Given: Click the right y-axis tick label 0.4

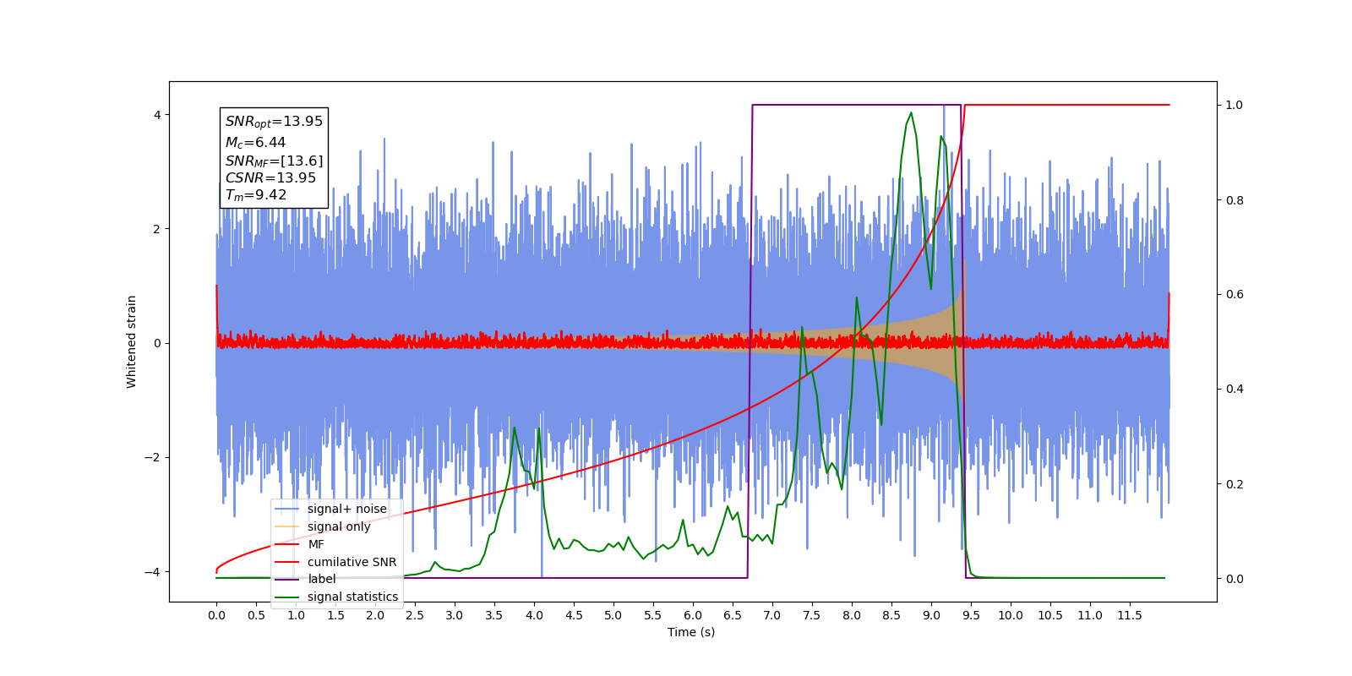Looking at the screenshot, I should (x=1235, y=390).
